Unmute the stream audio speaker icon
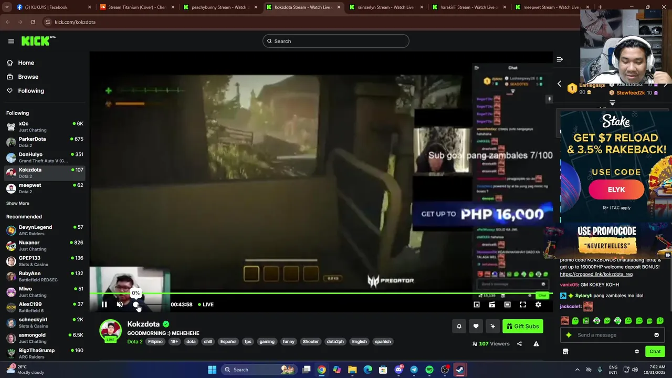The width and height of the screenshot is (672, 378). pos(120,304)
